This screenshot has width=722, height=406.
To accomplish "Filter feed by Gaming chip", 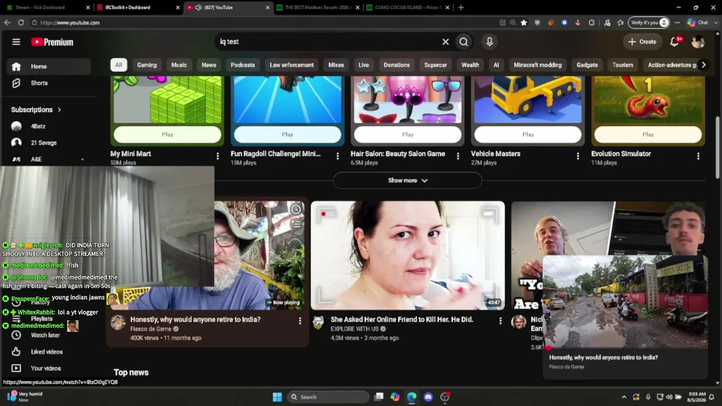I will 147,65.
